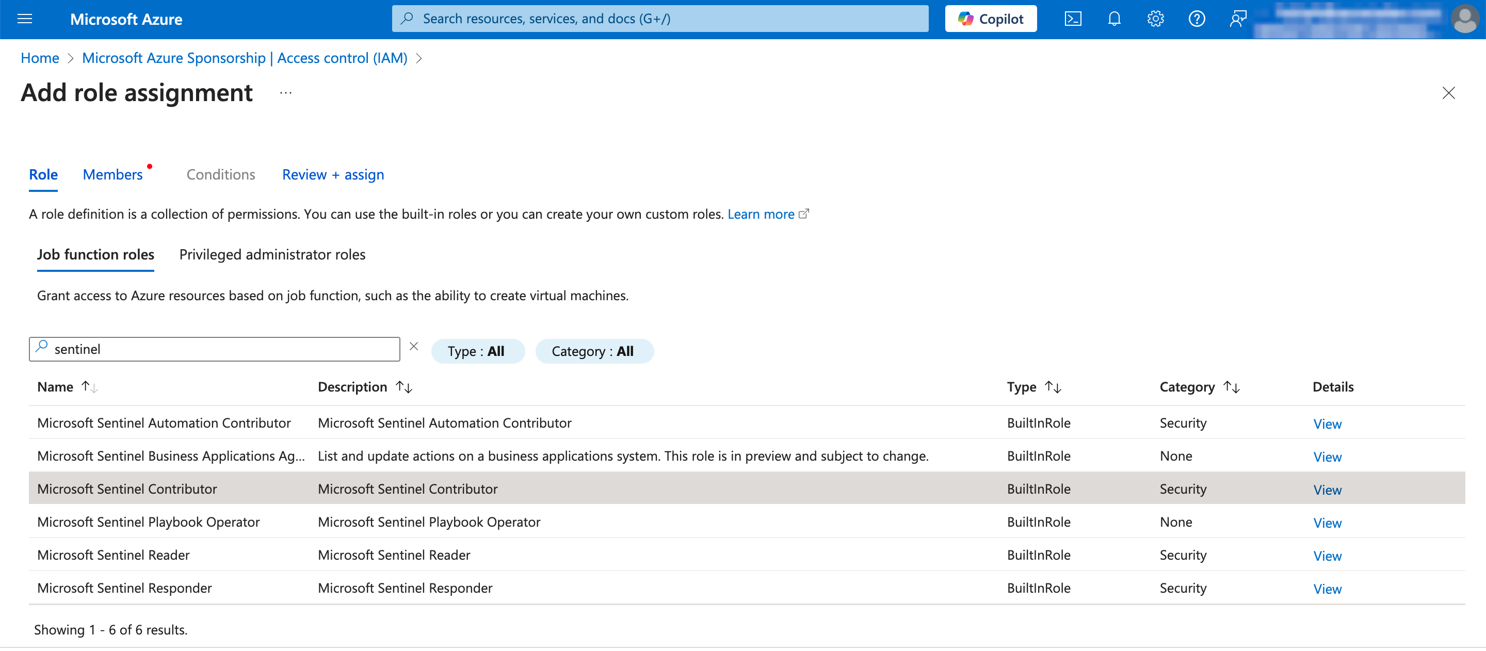Open the ellipsis more options next to title
1486x651 pixels.
click(x=286, y=93)
